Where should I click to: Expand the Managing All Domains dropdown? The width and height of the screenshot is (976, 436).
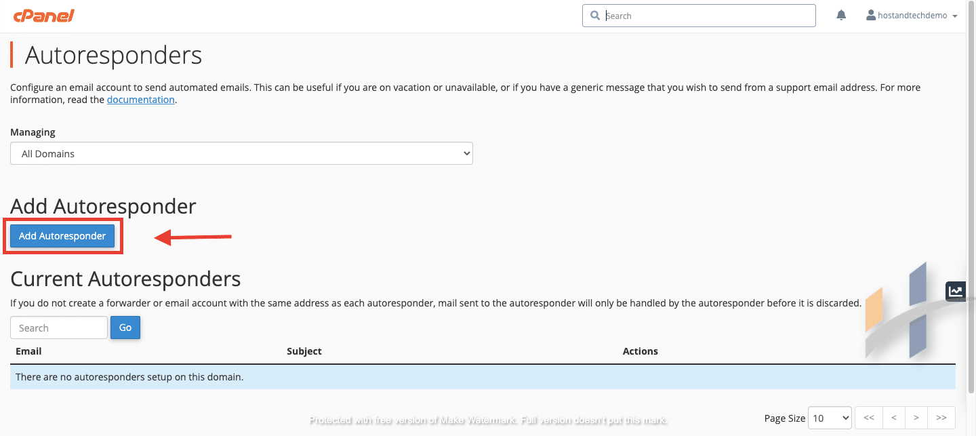[x=241, y=153]
